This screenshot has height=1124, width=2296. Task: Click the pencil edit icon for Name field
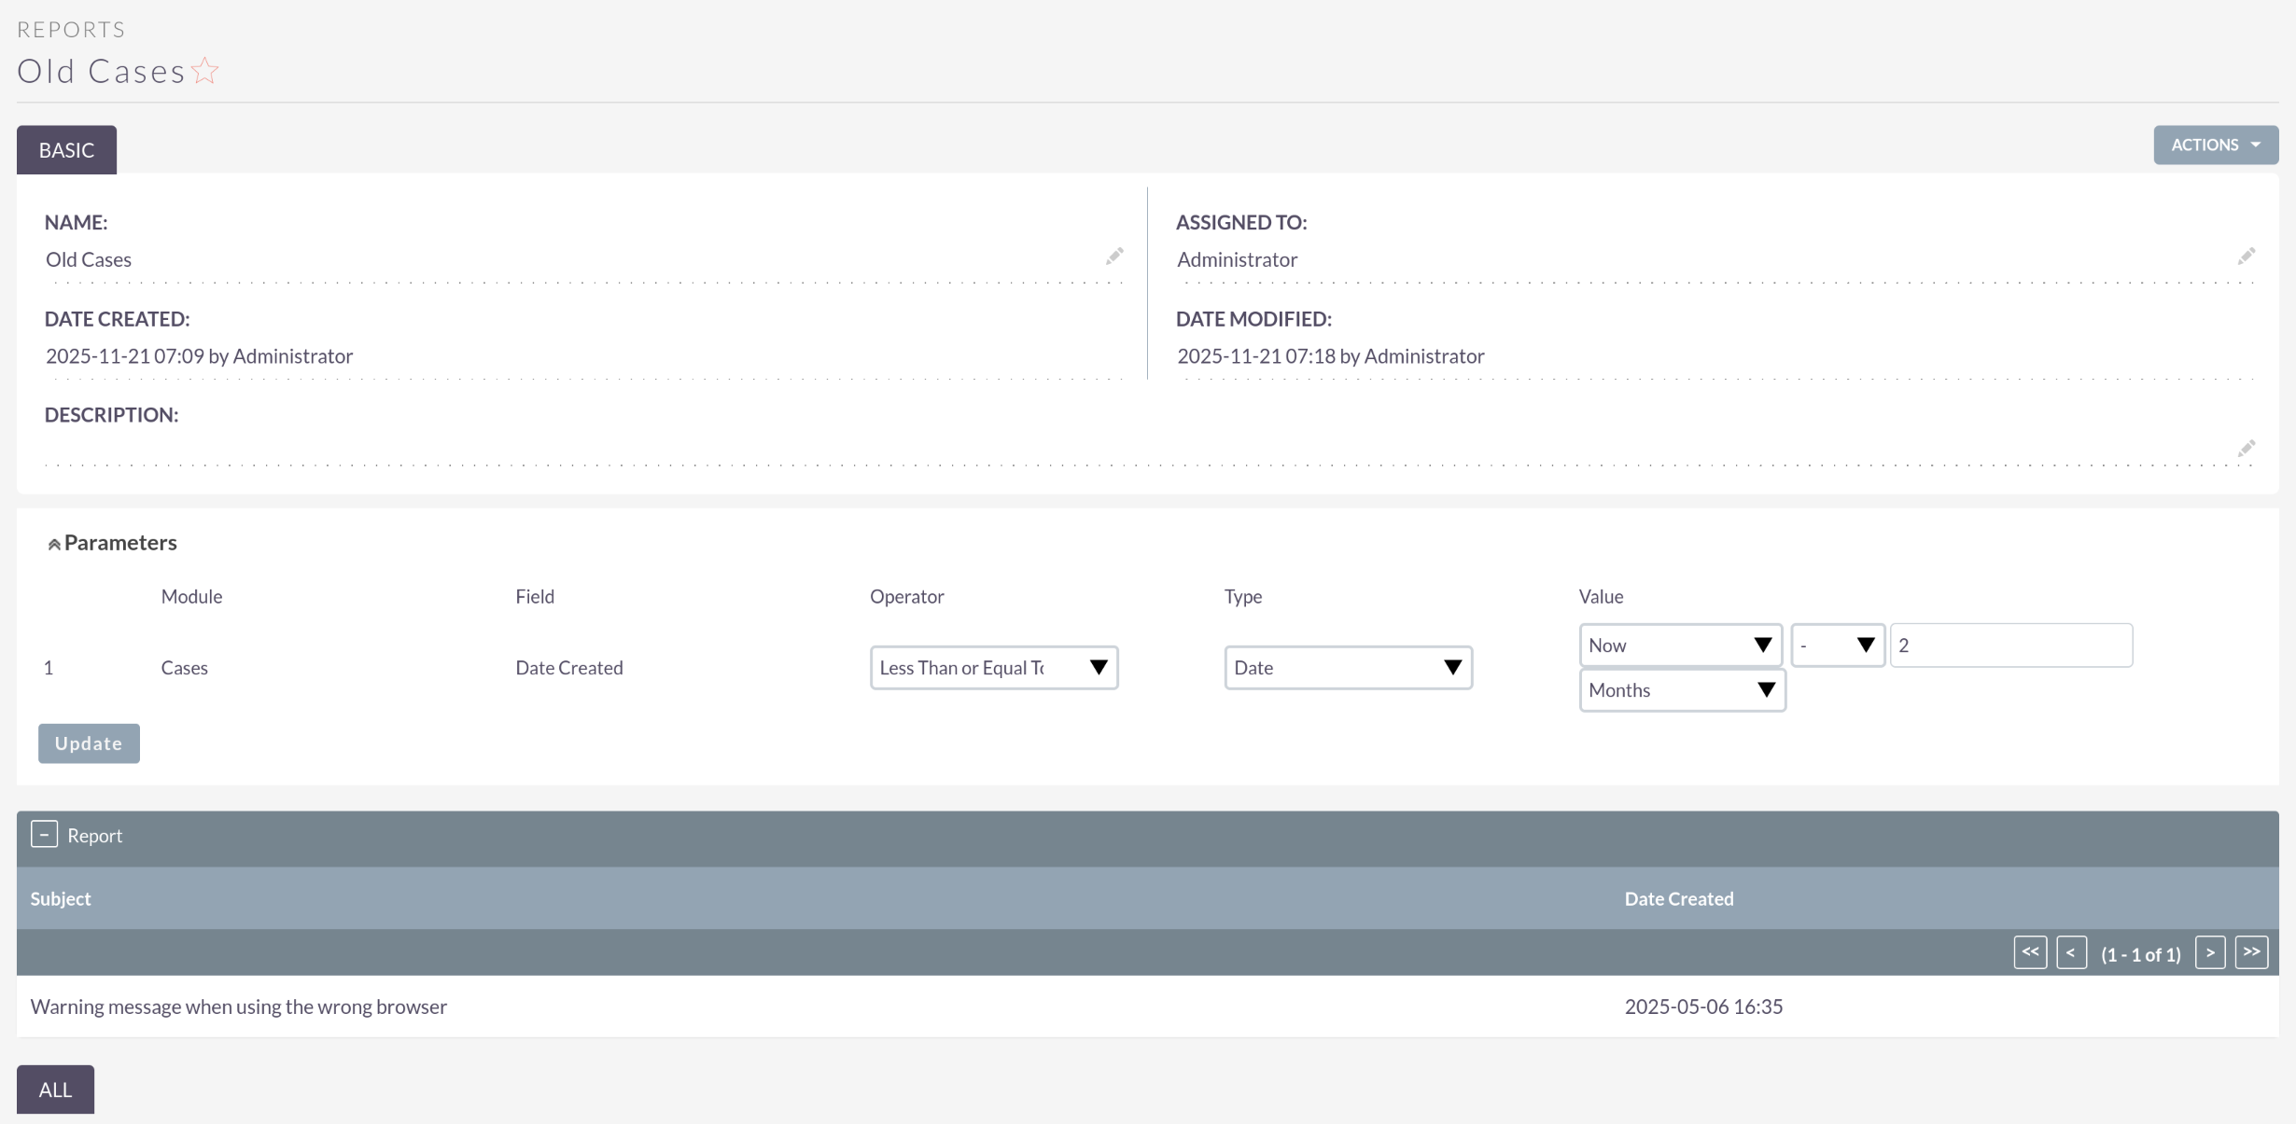1114,257
